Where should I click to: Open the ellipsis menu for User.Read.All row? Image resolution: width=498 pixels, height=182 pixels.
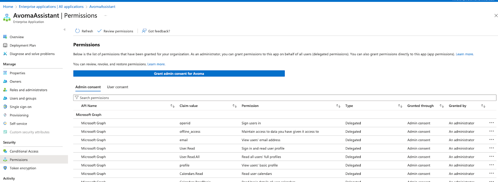pyautogui.click(x=491, y=156)
